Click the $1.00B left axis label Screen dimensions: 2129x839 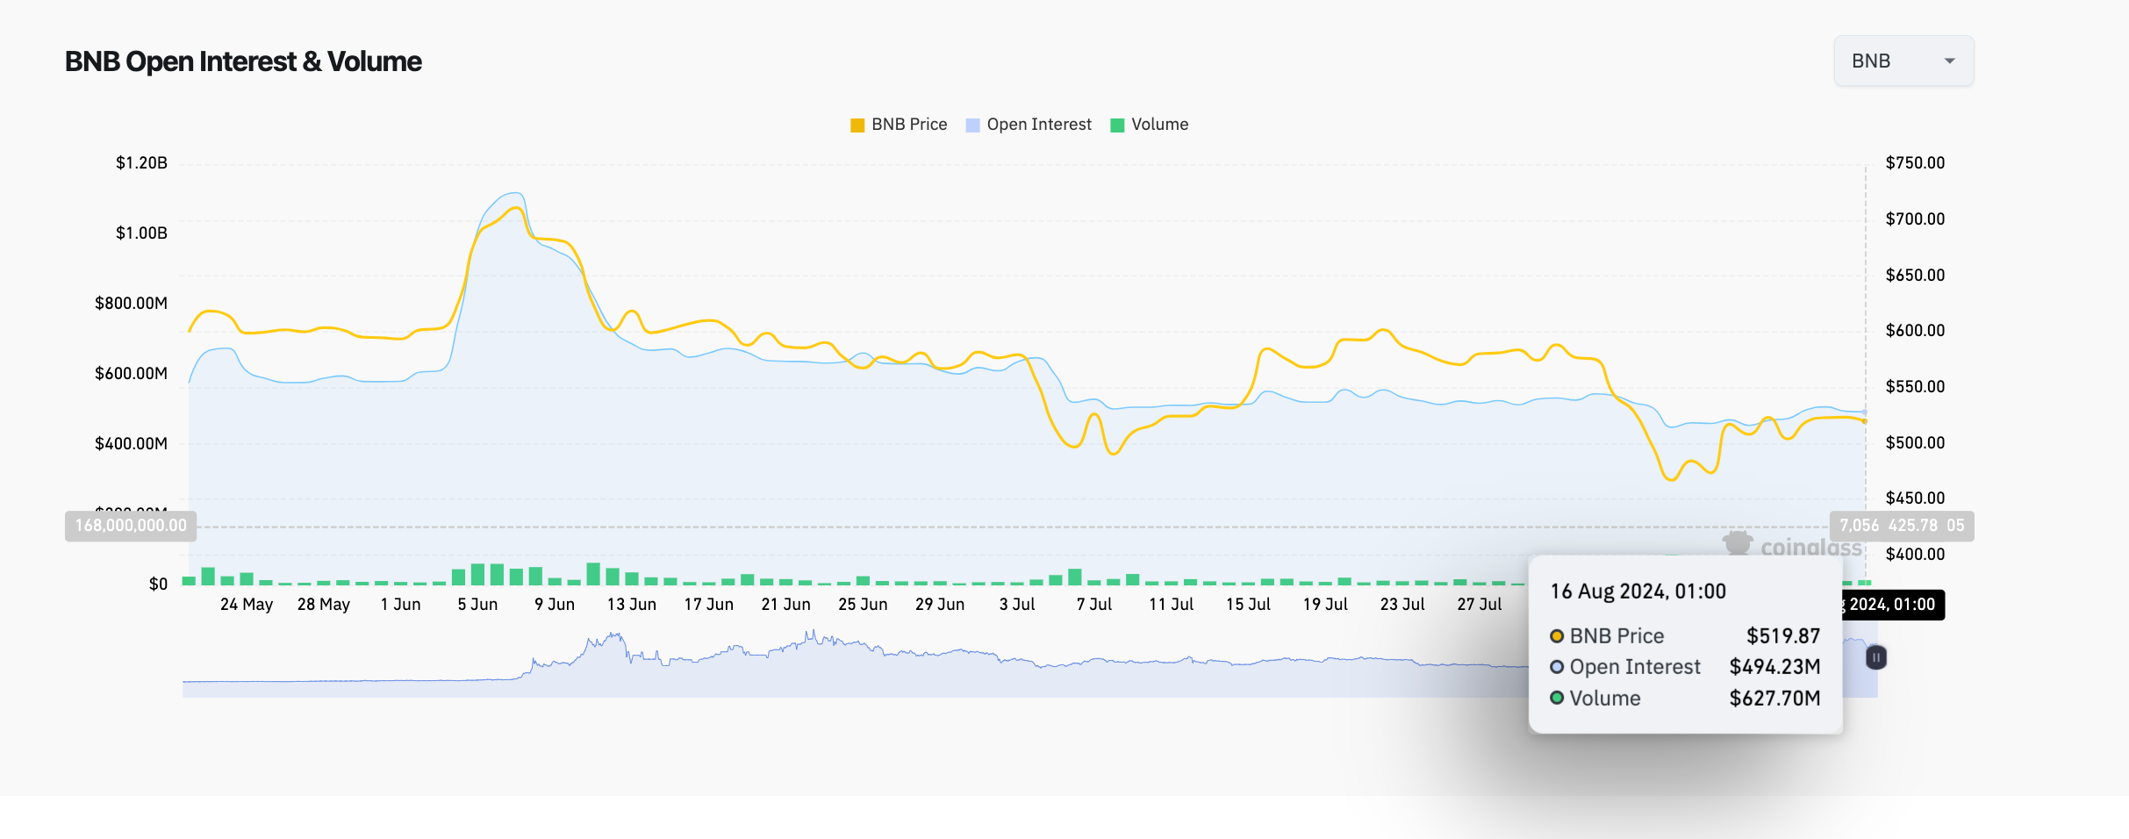(x=141, y=233)
